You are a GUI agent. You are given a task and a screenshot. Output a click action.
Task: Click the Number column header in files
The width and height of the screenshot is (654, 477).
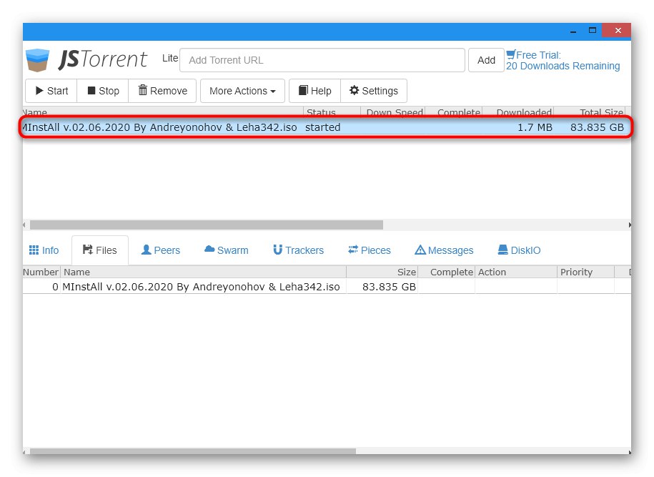tap(41, 272)
